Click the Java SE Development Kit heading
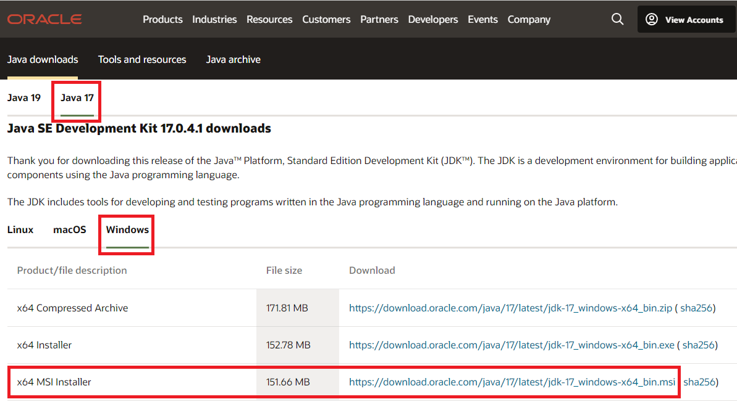This screenshot has width=737, height=407. tap(139, 128)
